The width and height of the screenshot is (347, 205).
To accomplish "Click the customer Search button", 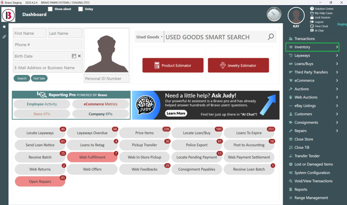I will click(22, 78).
